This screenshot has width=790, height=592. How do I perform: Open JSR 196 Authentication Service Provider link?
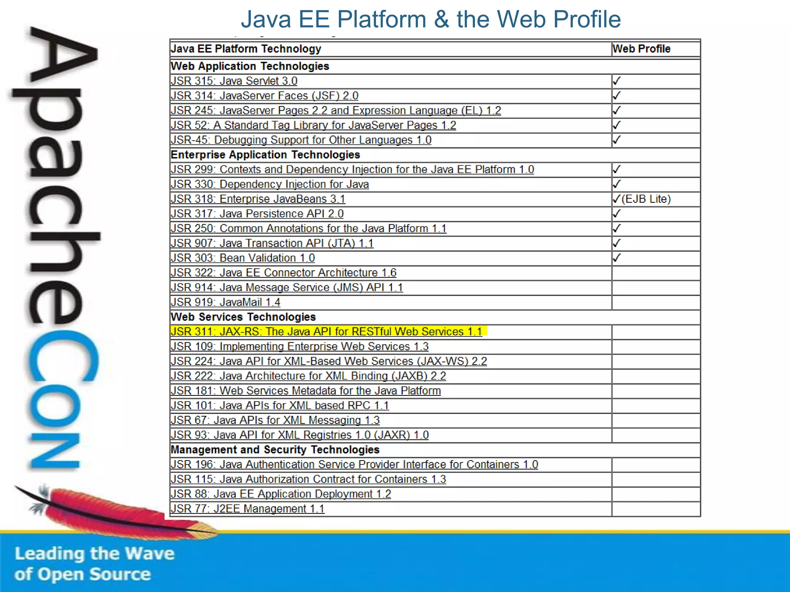[354, 465]
